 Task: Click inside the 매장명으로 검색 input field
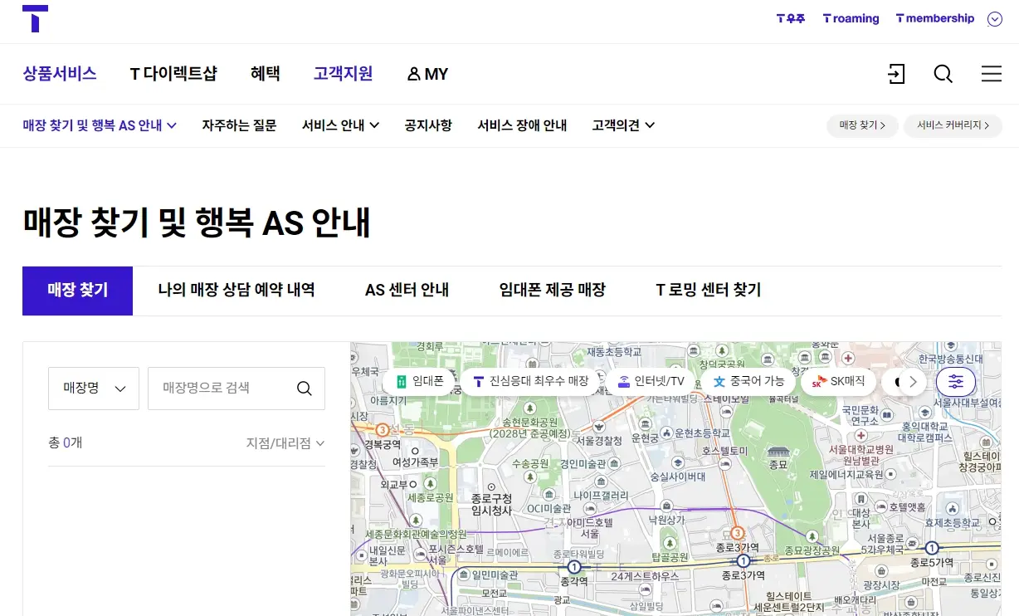click(x=224, y=388)
